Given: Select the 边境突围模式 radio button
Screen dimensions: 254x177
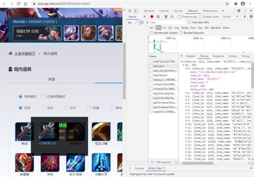Looking at the screenshot, I should coord(43,97).
